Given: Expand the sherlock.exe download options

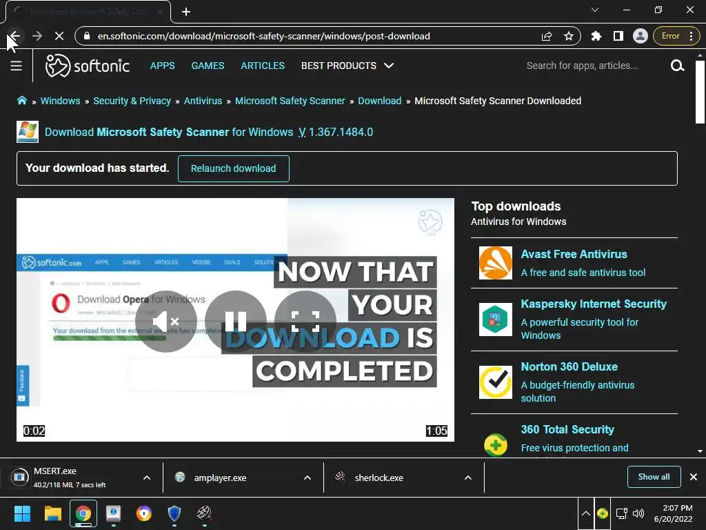Looking at the screenshot, I should 468,478.
